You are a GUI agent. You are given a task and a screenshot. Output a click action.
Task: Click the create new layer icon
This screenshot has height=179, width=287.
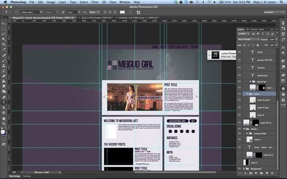(267, 173)
